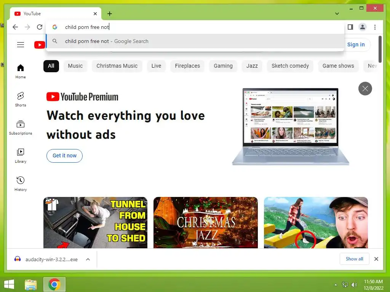Open Library in the sidebar
The image size is (390, 292).
(x=21, y=156)
